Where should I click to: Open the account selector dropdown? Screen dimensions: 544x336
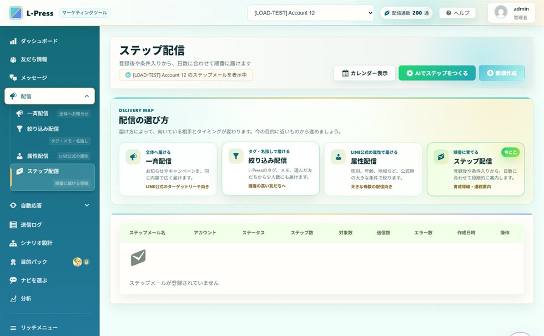pos(310,13)
